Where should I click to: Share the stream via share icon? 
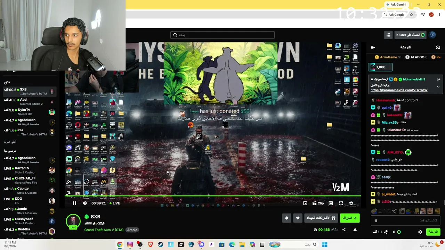pos(344,230)
